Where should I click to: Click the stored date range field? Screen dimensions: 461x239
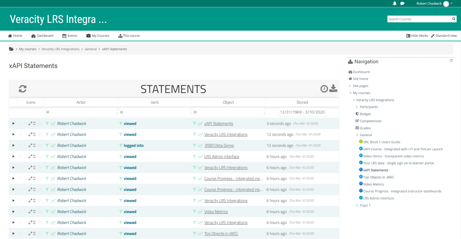point(302,112)
